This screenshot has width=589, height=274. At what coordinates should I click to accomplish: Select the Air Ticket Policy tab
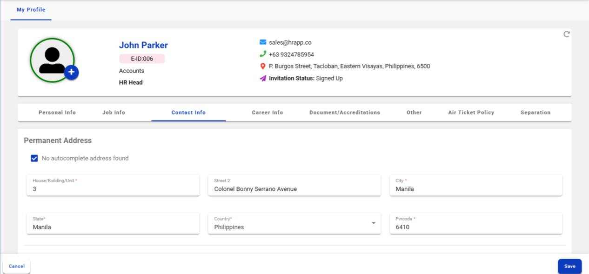(x=471, y=113)
